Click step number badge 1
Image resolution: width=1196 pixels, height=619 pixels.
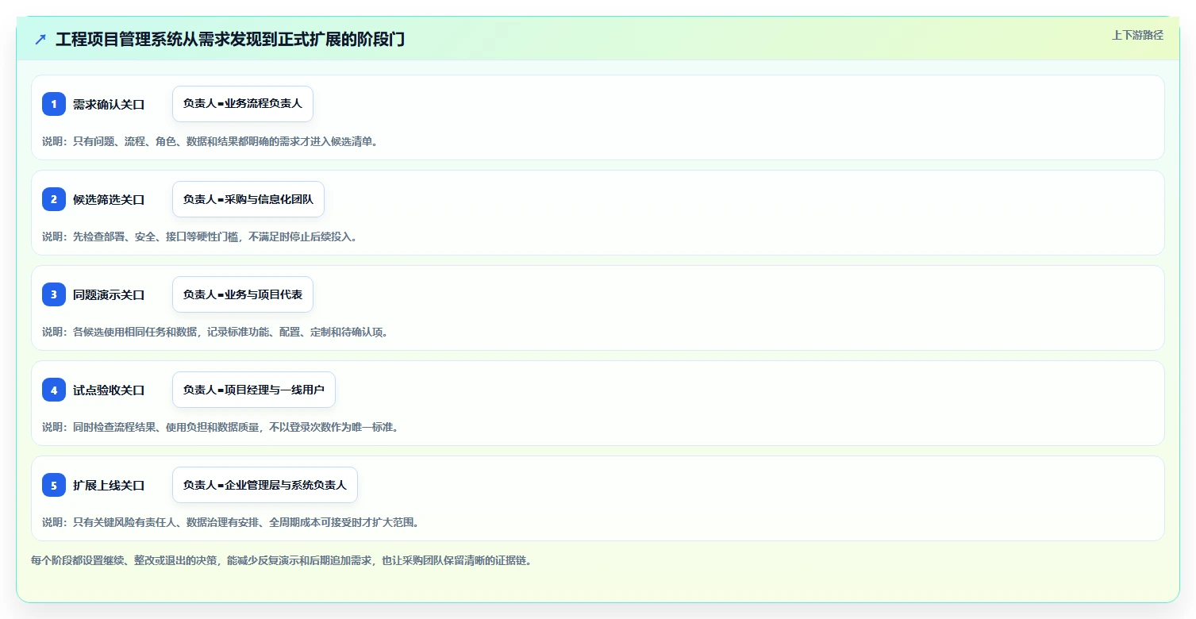click(54, 104)
